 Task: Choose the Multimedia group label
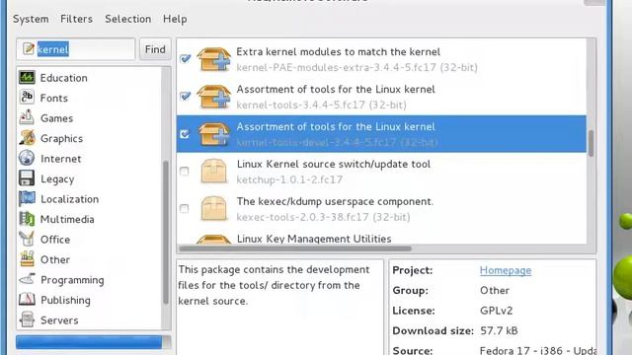pos(67,219)
